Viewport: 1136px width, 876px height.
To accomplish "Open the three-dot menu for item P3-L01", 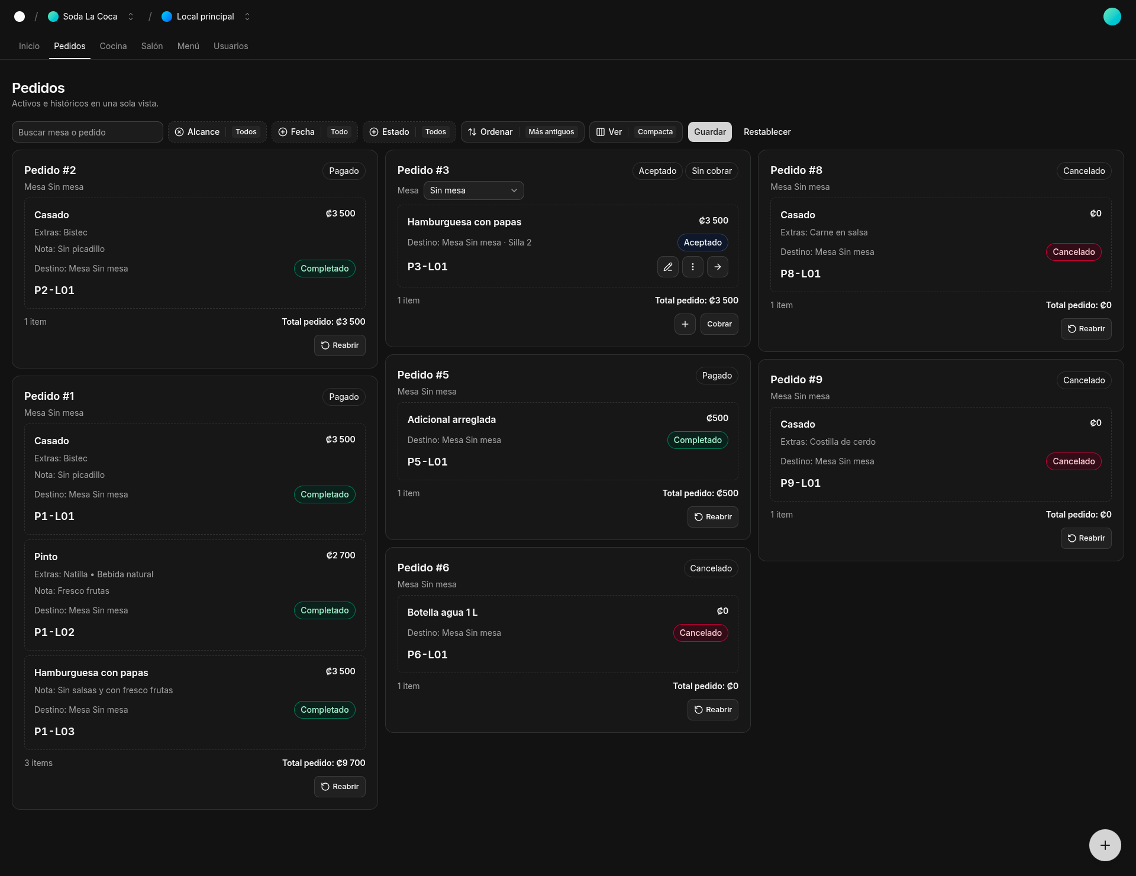I will coord(692,267).
